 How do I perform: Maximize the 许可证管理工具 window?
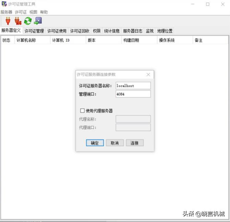point(208,4)
